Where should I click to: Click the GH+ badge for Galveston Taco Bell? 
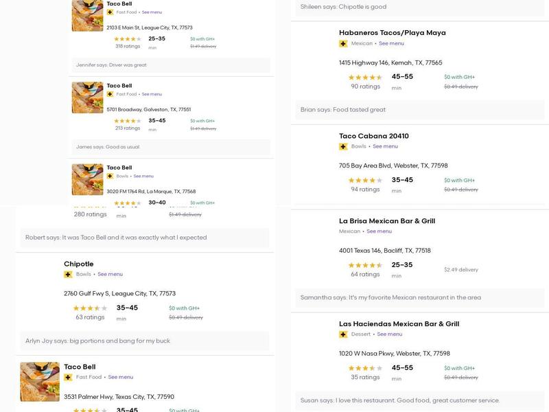pos(110,94)
